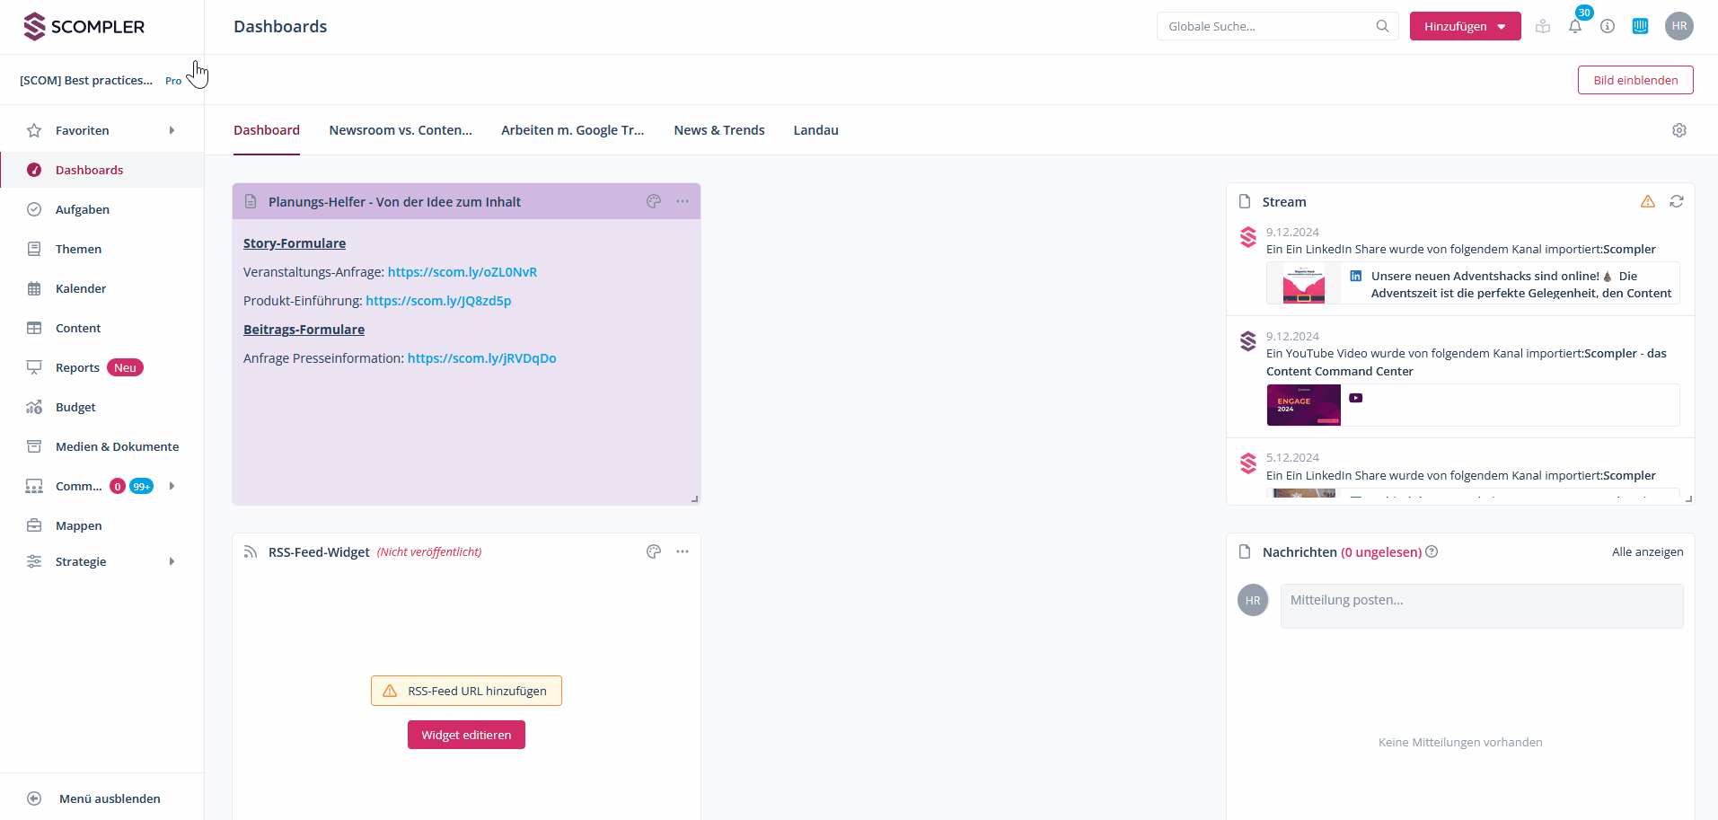Change color of Planungs-Helfer widget via palette
The height and width of the screenshot is (820, 1718).
[x=654, y=201]
